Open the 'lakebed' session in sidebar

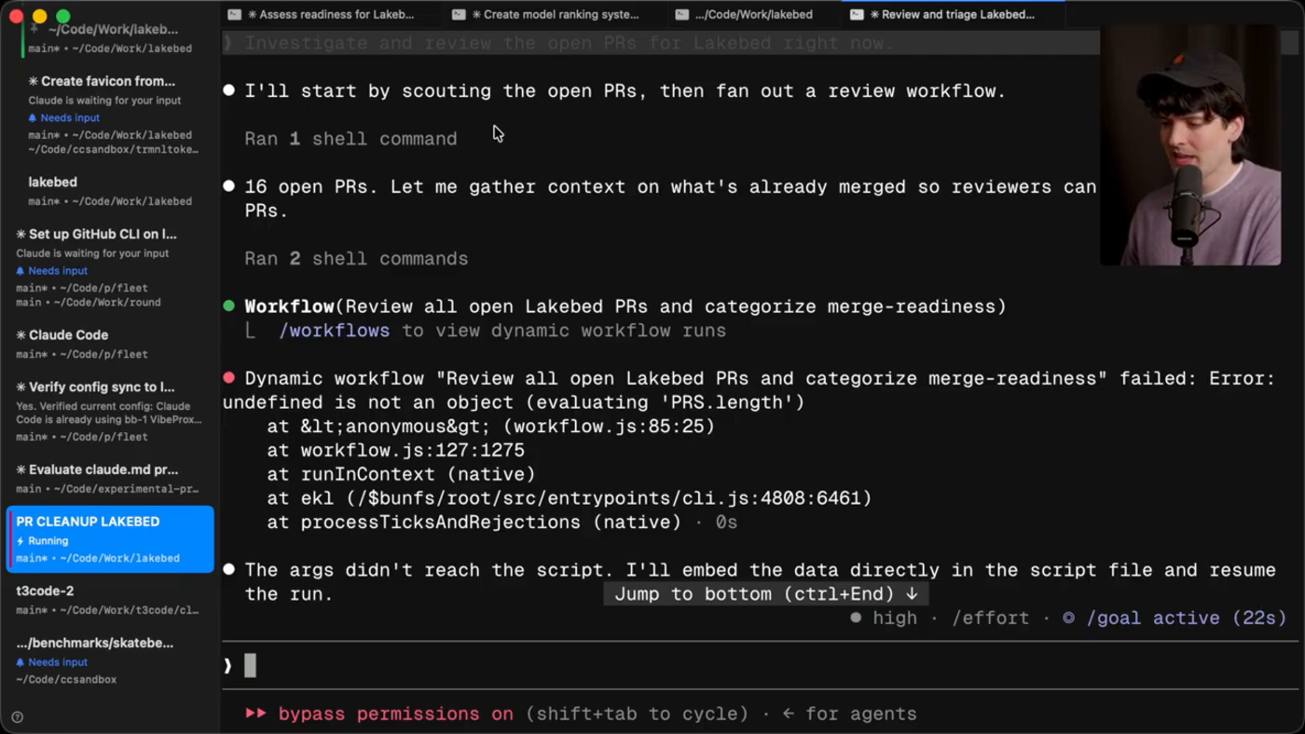(110, 191)
